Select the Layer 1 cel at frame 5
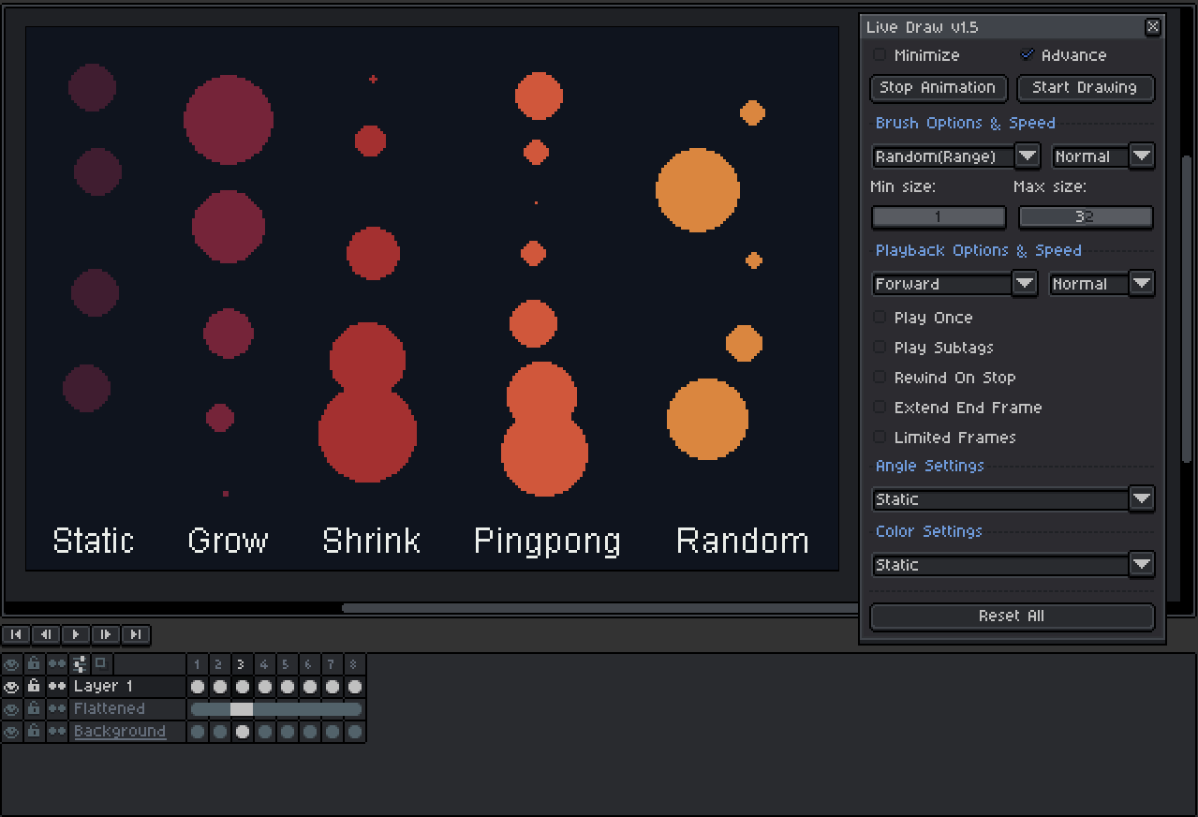The height and width of the screenshot is (817, 1198). (288, 687)
